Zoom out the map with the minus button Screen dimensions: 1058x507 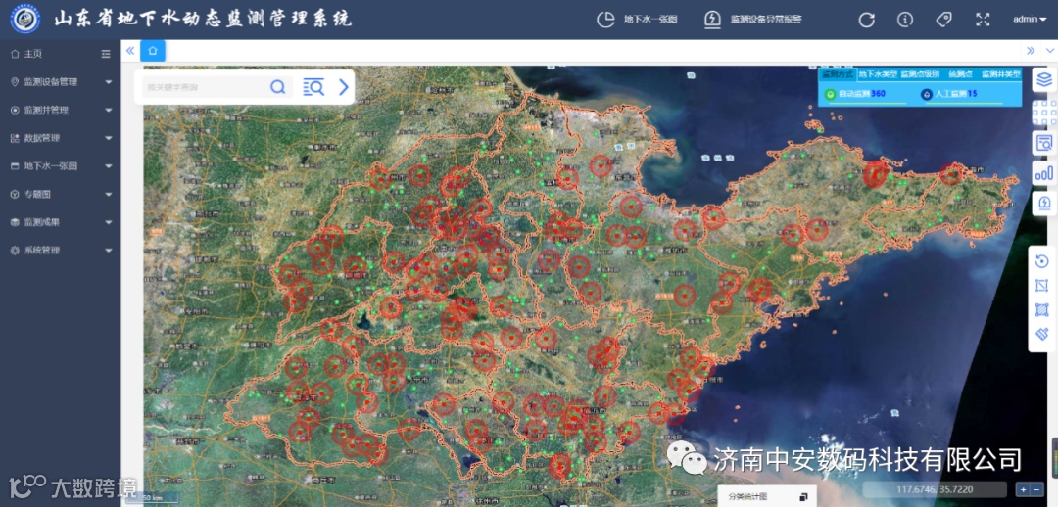click(1037, 490)
